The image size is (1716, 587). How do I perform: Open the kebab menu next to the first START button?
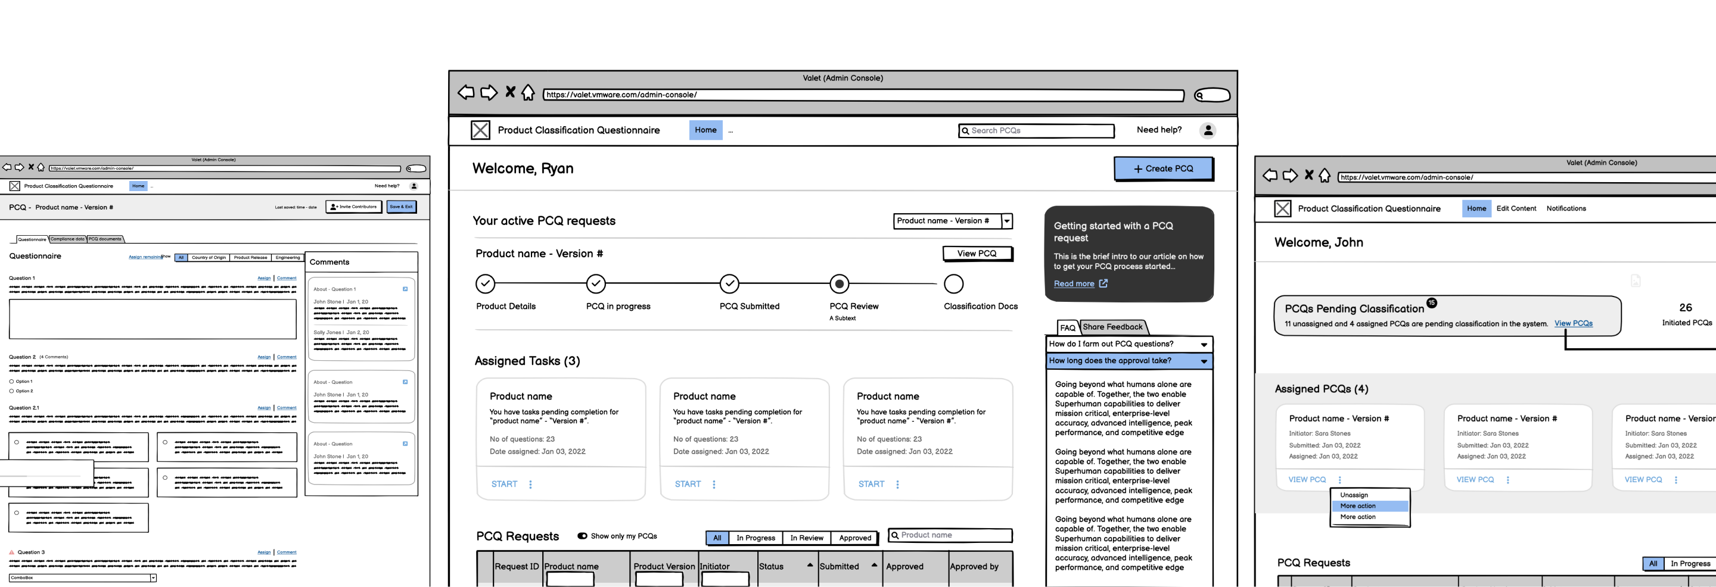(x=530, y=484)
